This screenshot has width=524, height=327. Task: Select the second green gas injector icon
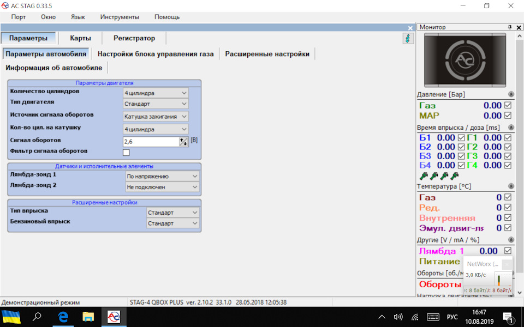coord(434,175)
